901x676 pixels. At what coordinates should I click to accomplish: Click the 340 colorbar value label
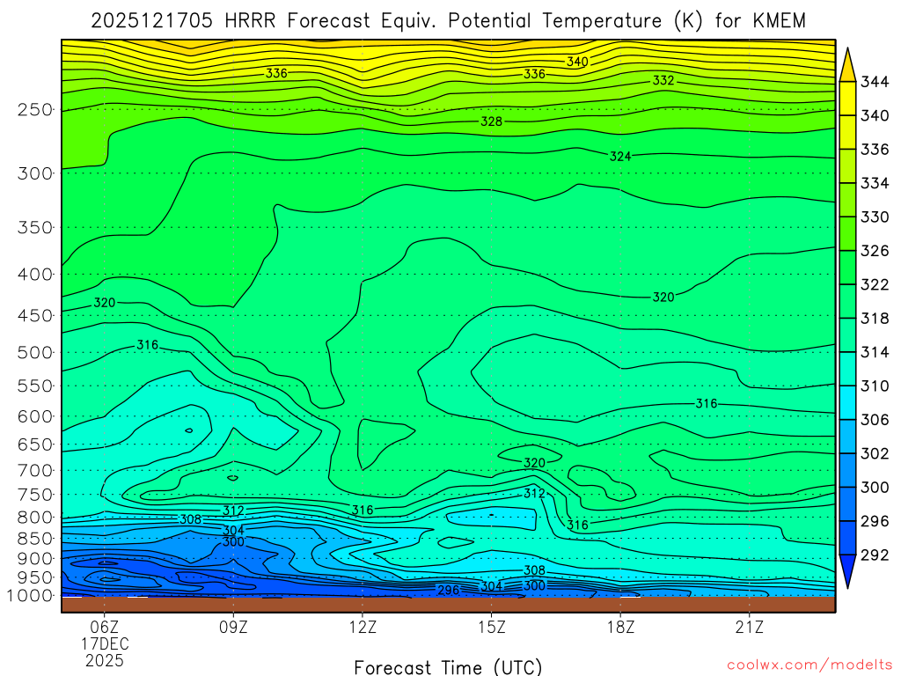(x=875, y=116)
